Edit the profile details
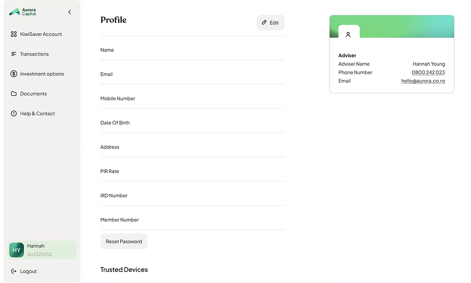 click(x=270, y=23)
